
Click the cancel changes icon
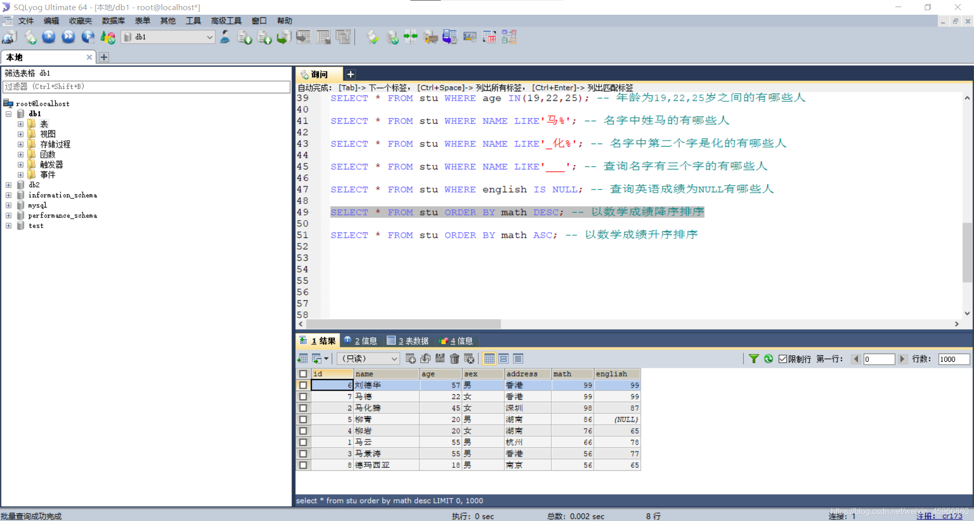coord(469,359)
